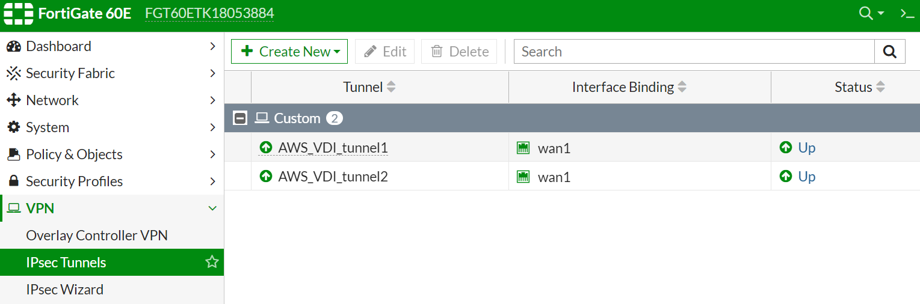Click the magnifier search submit button
Screen dimensions: 920x304
[889, 52]
